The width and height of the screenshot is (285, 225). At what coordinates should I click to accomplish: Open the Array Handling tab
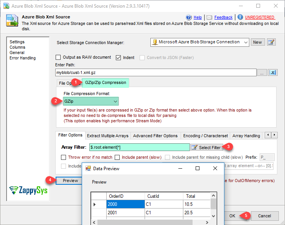point(246,136)
